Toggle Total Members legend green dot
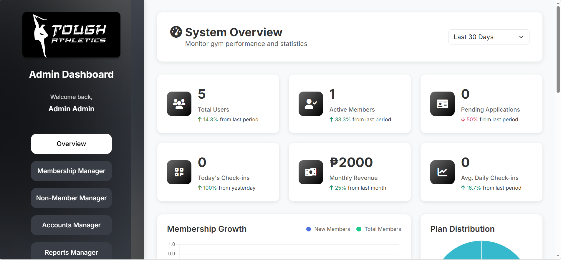Viewport: 561px width, 260px height. pos(359,229)
